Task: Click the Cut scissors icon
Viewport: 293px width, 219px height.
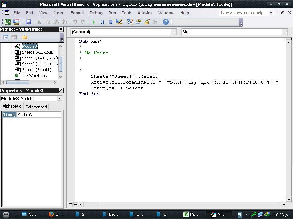Action: [39, 22]
